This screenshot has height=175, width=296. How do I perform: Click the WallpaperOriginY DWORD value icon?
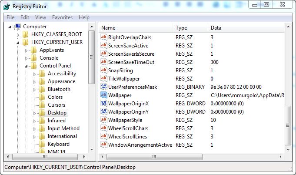pyautogui.click(x=103, y=112)
